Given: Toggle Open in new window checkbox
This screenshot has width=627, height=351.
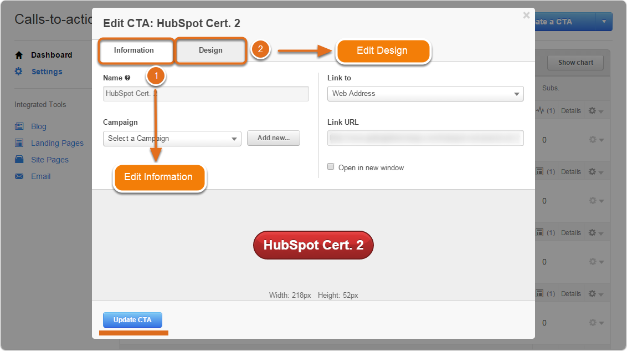Looking at the screenshot, I should point(331,167).
